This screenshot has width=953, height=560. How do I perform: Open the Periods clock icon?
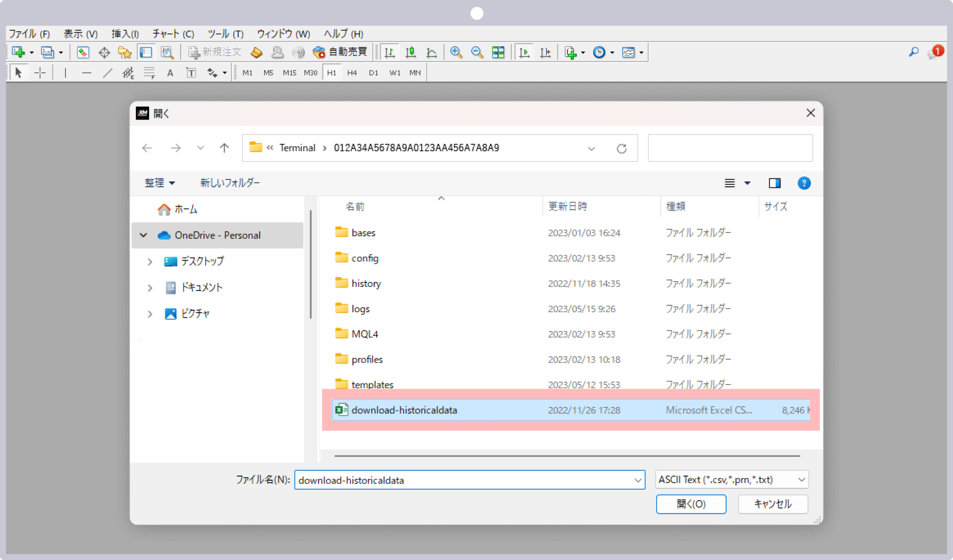coord(599,52)
